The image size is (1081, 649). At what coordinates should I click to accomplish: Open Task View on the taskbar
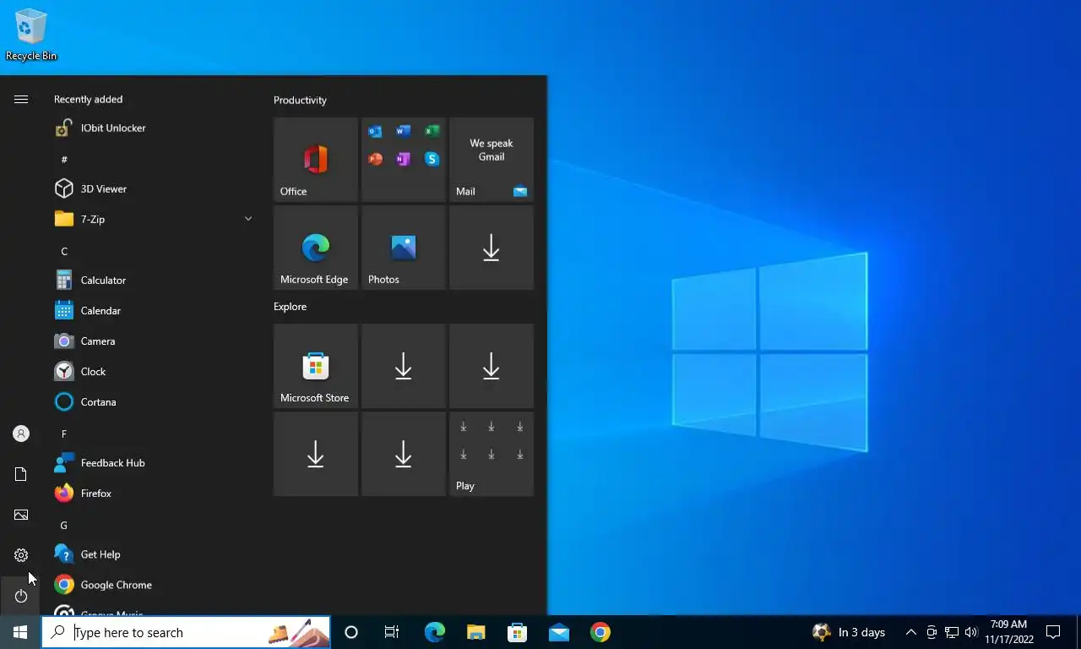(x=392, y=632)
